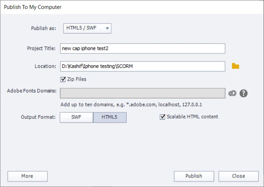The image size is (264, 187).
Task: Click the Location path field
Action: coord(143,66)
